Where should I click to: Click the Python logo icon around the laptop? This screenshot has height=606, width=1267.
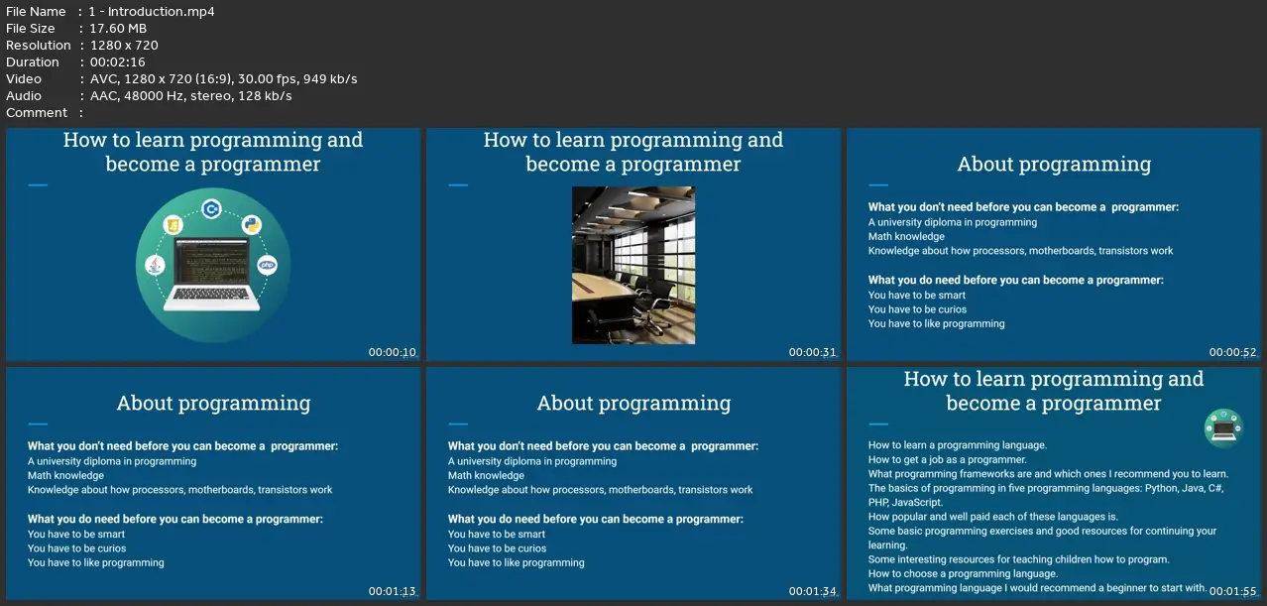tap(252, 224)
